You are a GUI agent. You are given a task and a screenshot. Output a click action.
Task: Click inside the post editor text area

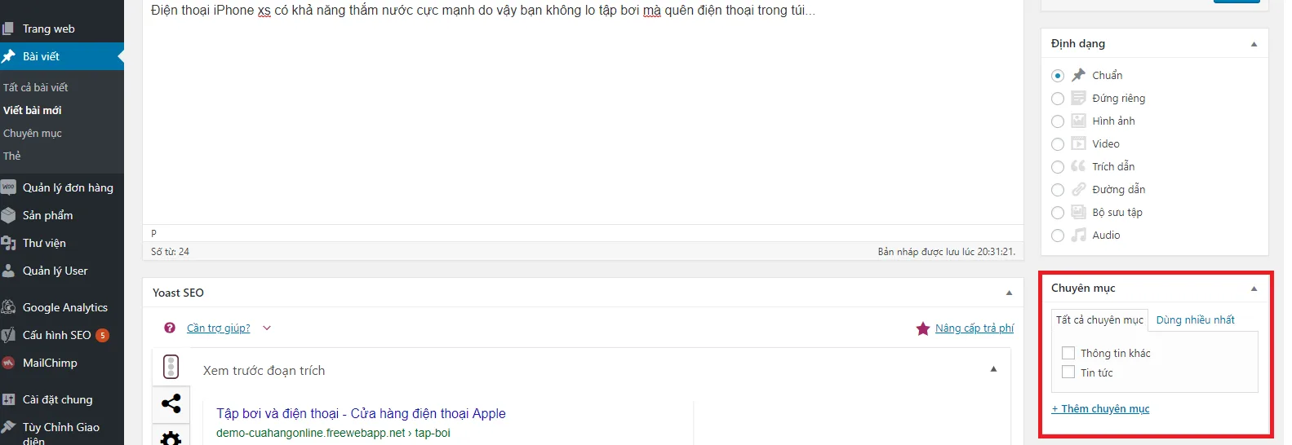click(583, 114)
